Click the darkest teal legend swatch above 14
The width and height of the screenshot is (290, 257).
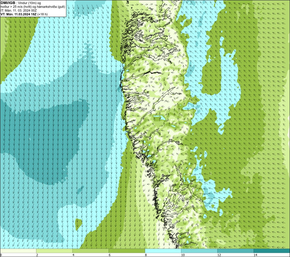pyautogui.click(x=271, y=251)
